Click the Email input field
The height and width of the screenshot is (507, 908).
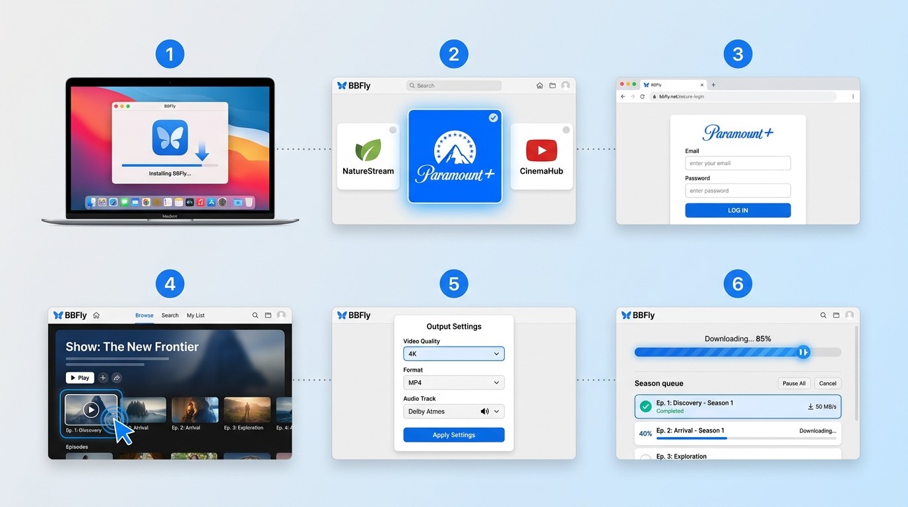(738, 163)
